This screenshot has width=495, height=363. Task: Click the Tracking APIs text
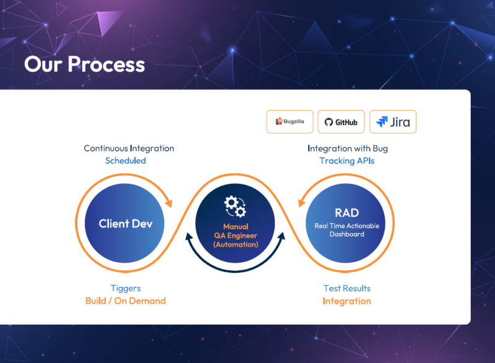coord(347,161)
